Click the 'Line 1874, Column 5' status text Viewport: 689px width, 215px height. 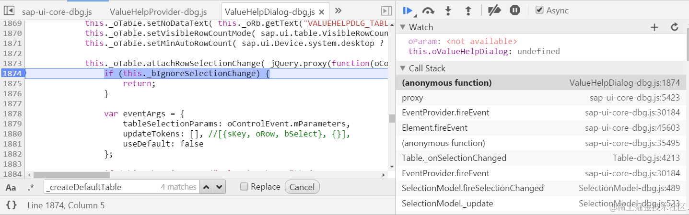66,205
